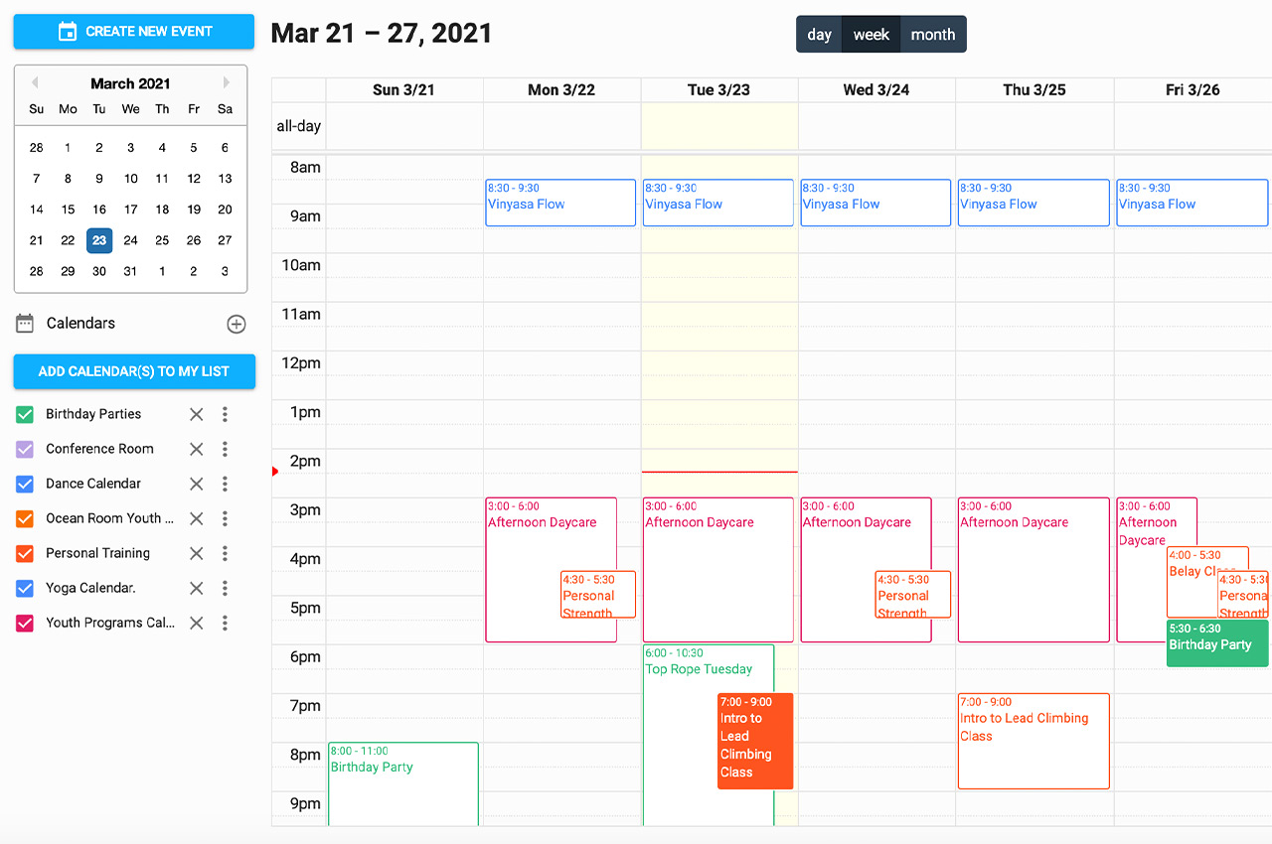
Task: Open the Yoga Calendar three-dot menu
Action: pos(225,588)
